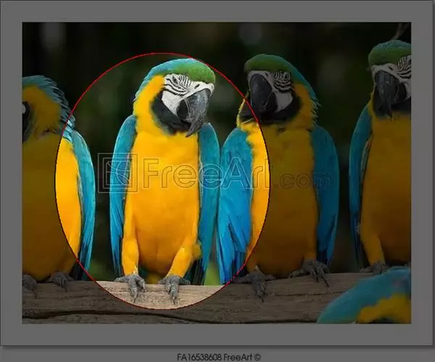The height and width of the screenshot is (362, 435).
Task: Select the rightmost parrot's green head
Action: [x=390, y=51]
